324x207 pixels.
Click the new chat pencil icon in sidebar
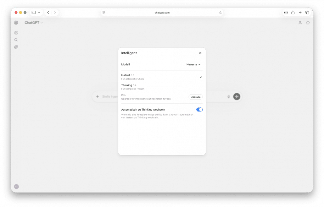pyautogui.click(x=16, y=33)
